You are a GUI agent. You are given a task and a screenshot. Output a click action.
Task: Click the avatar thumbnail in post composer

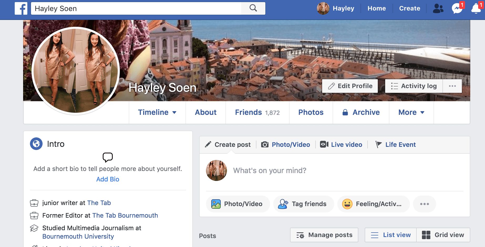tap(216, 170)
